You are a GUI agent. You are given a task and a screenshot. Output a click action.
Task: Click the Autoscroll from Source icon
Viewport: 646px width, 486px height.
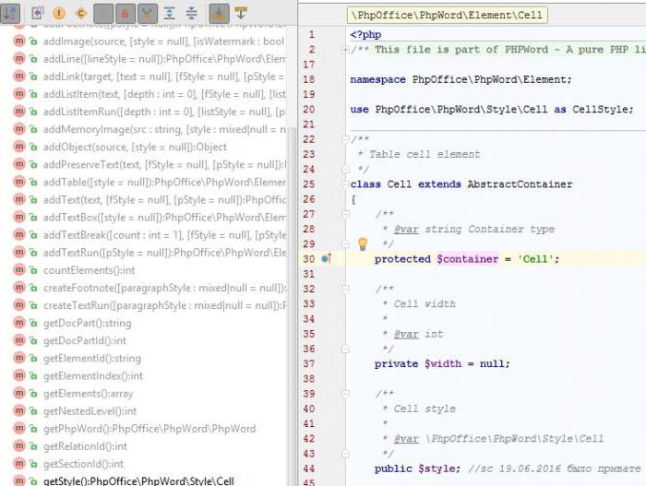point(241,13)
